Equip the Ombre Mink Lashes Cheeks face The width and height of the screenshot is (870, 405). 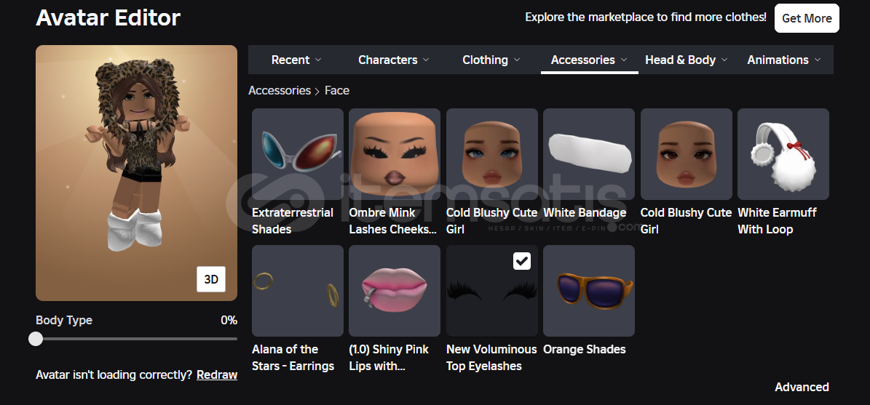tap(395, 154)
